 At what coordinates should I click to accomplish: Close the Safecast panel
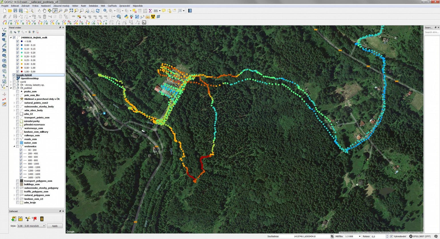pos(63,211)
